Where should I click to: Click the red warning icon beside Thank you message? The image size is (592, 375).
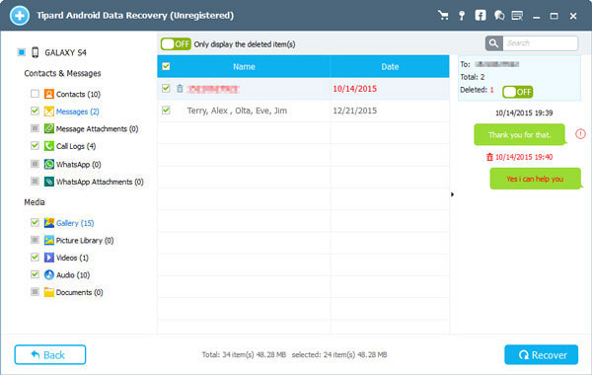click(x=580, y=133)
